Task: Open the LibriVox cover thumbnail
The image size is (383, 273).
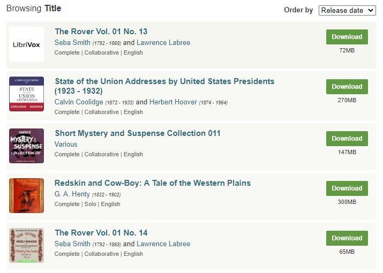Action: click(x=26, y=44)
